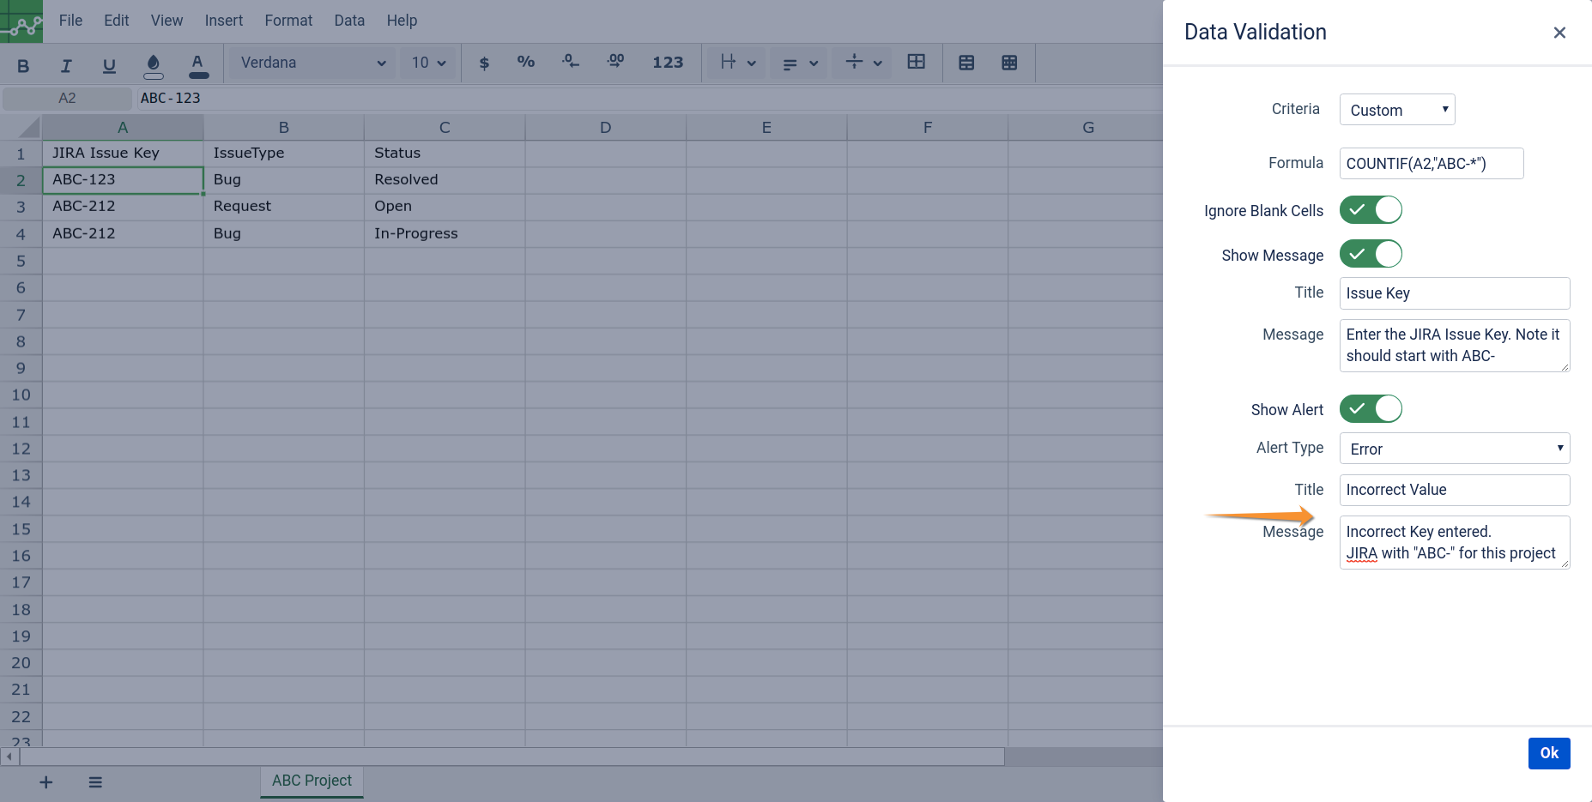Add a new sheet with plus icon

(46, 782)
